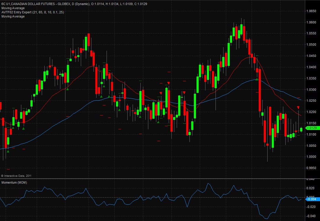Click the green buy arrow under the lowest candle near 1.0025
The width and height of the screenshot is (320, 221).
[x=8, y=151]
